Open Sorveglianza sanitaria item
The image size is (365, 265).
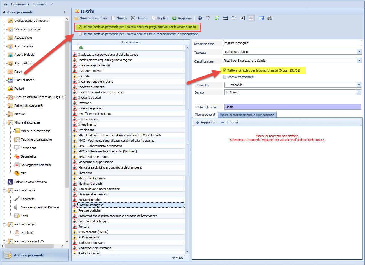pos(36,165)
